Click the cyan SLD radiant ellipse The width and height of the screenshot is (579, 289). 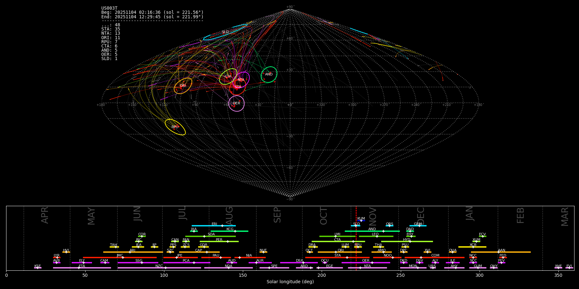tap(225, 32)
